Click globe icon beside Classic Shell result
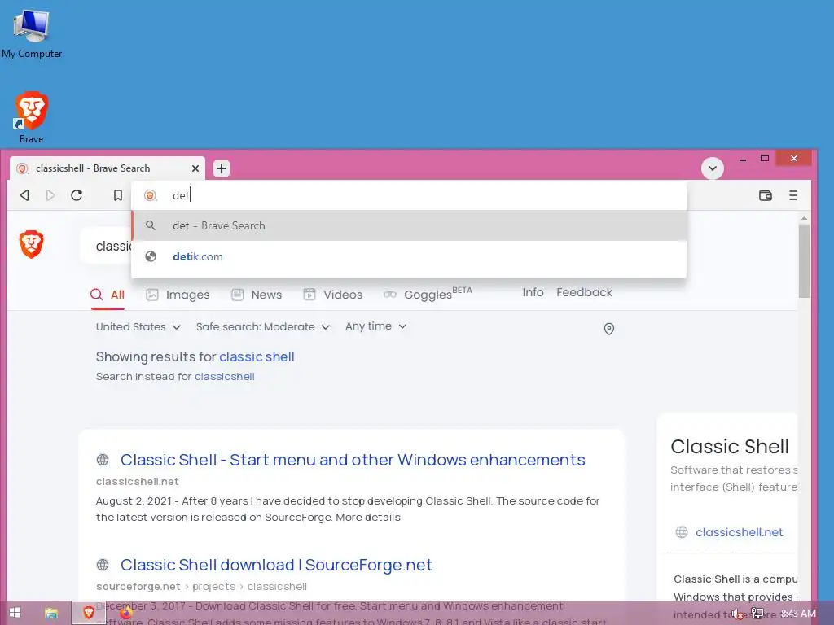This screenshot has width=834, height=625. coord(103,460)
